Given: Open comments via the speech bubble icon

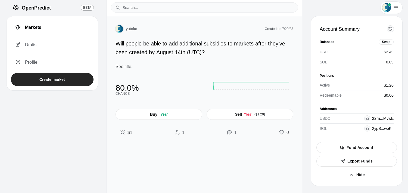Looking at the screenshot, I should [229, 132].
